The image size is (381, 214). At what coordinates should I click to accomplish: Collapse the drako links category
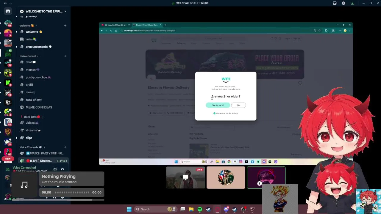point(32,117)
